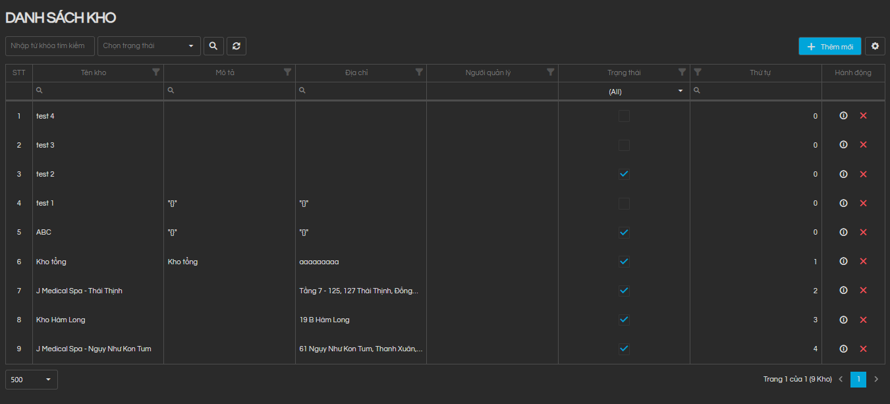Open the Chọn trạng thái dropdown

[x=149, y=46]
